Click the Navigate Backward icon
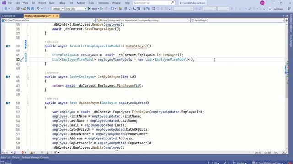Screen dimensions: 293x164 [5, 9]
